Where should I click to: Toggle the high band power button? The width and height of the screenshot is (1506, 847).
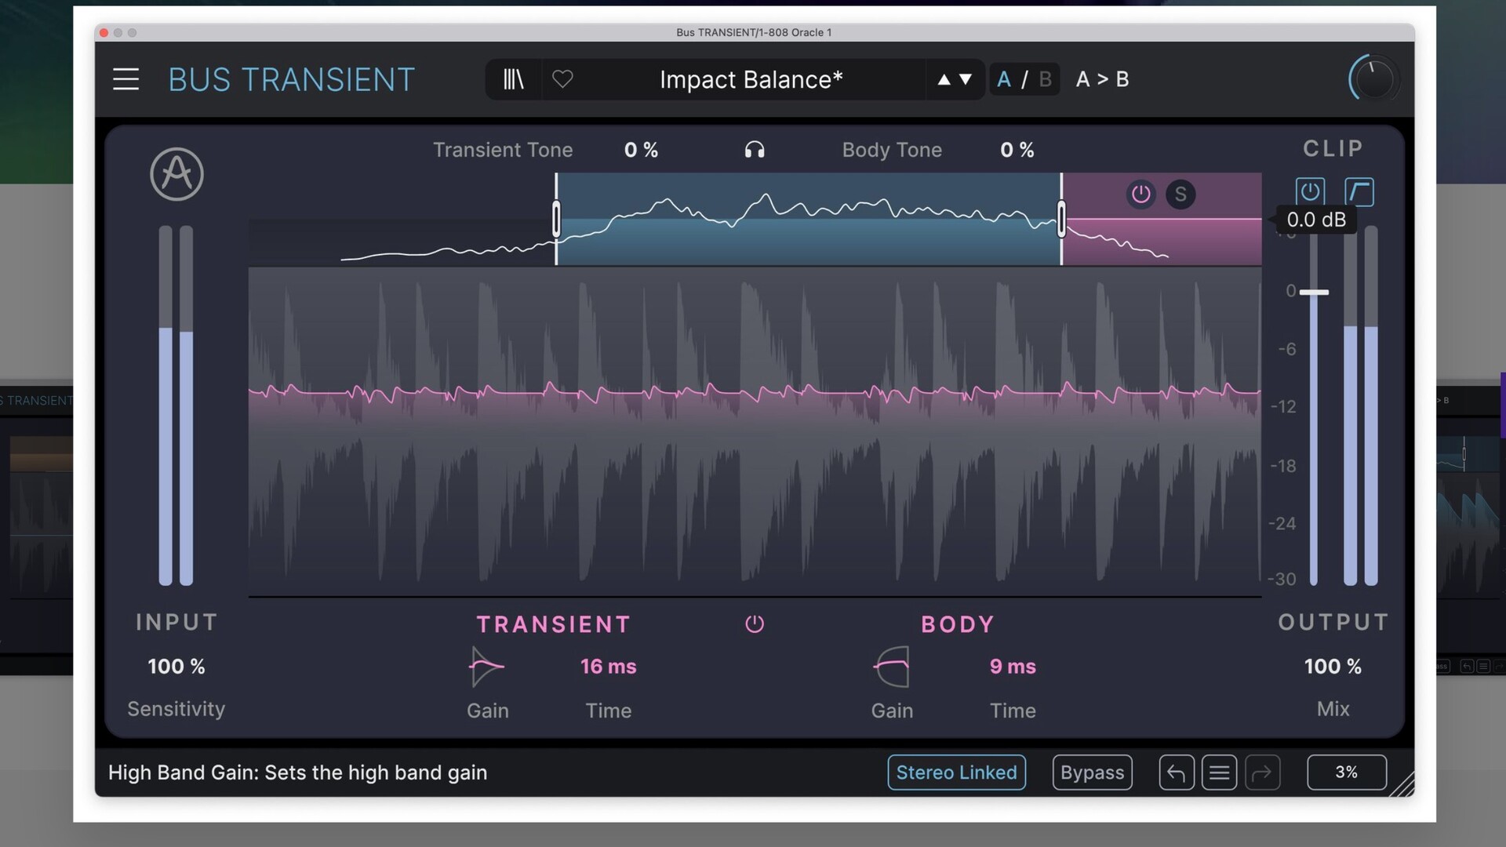(1140, 194)
